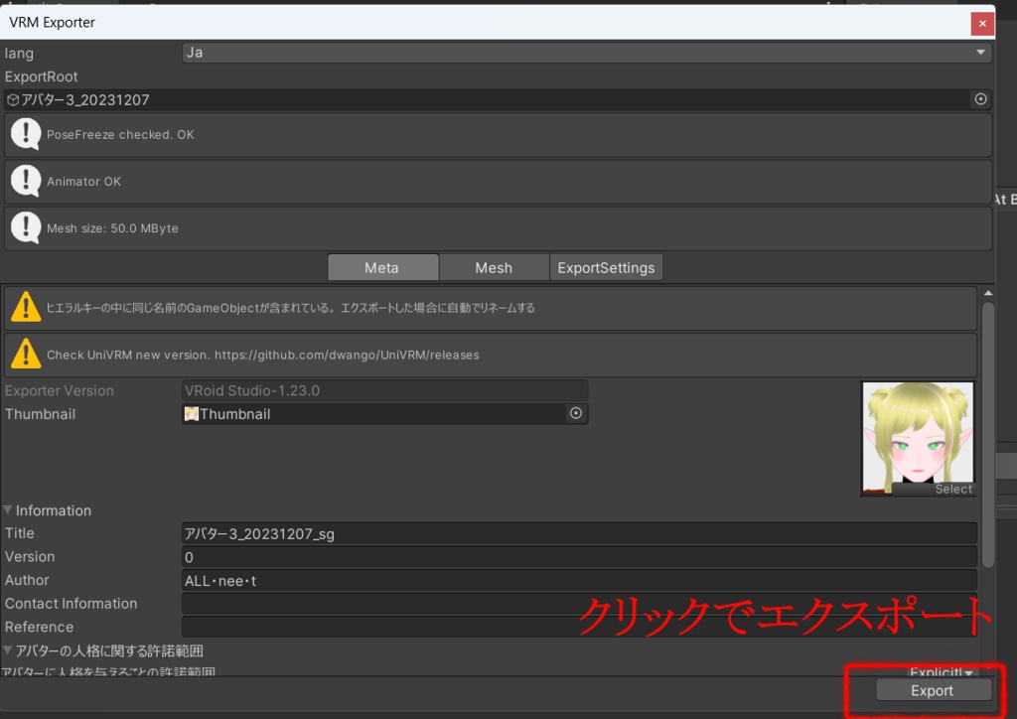This screenshot has height=719, width=1017.
Task: Close the VRM Exporter window
Action: click(982, 24)
